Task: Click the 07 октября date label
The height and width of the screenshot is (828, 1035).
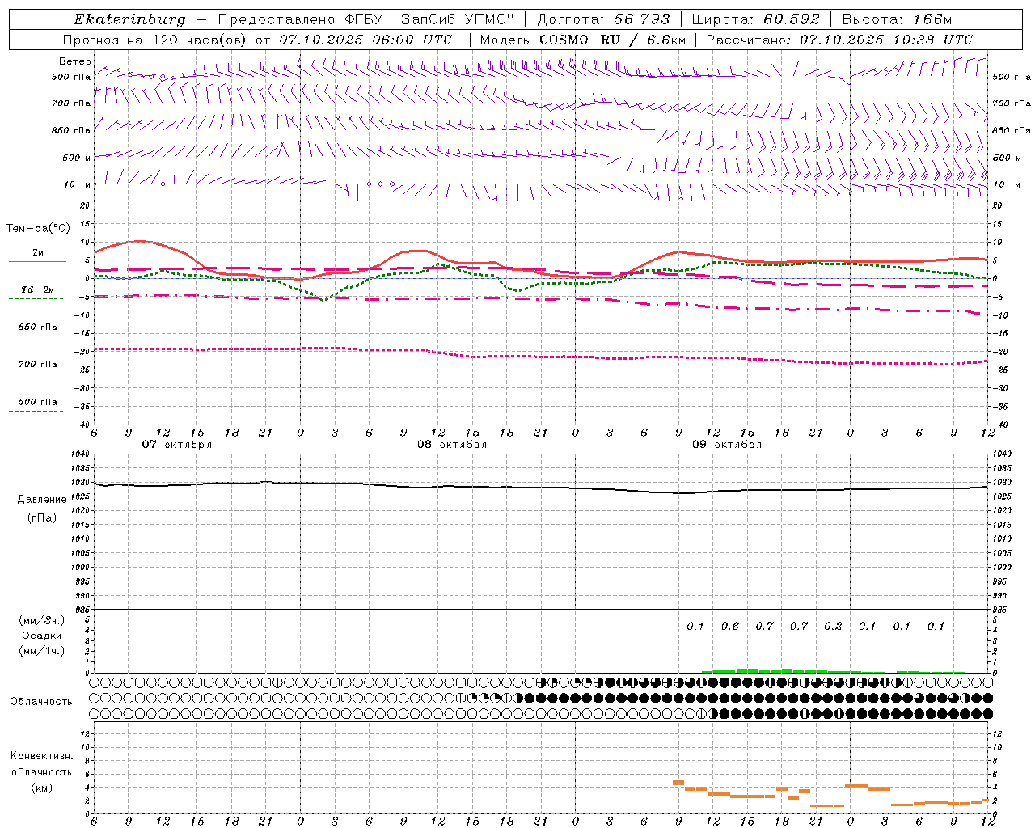Action: coord(177,445)
